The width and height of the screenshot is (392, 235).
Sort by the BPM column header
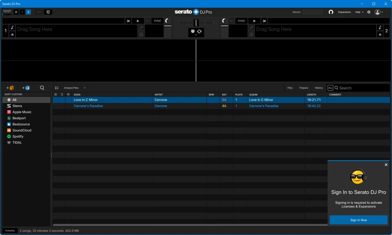pyautogui.click(x=213, y=95)
